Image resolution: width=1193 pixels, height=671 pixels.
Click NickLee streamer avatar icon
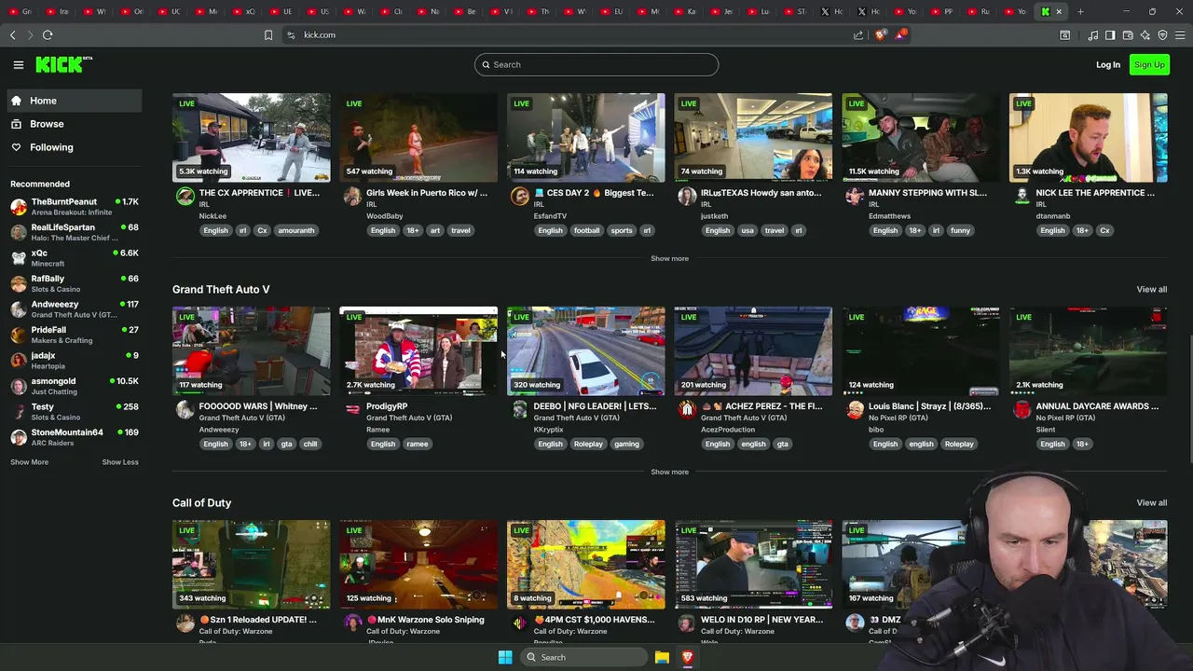(x=185, y=196)
